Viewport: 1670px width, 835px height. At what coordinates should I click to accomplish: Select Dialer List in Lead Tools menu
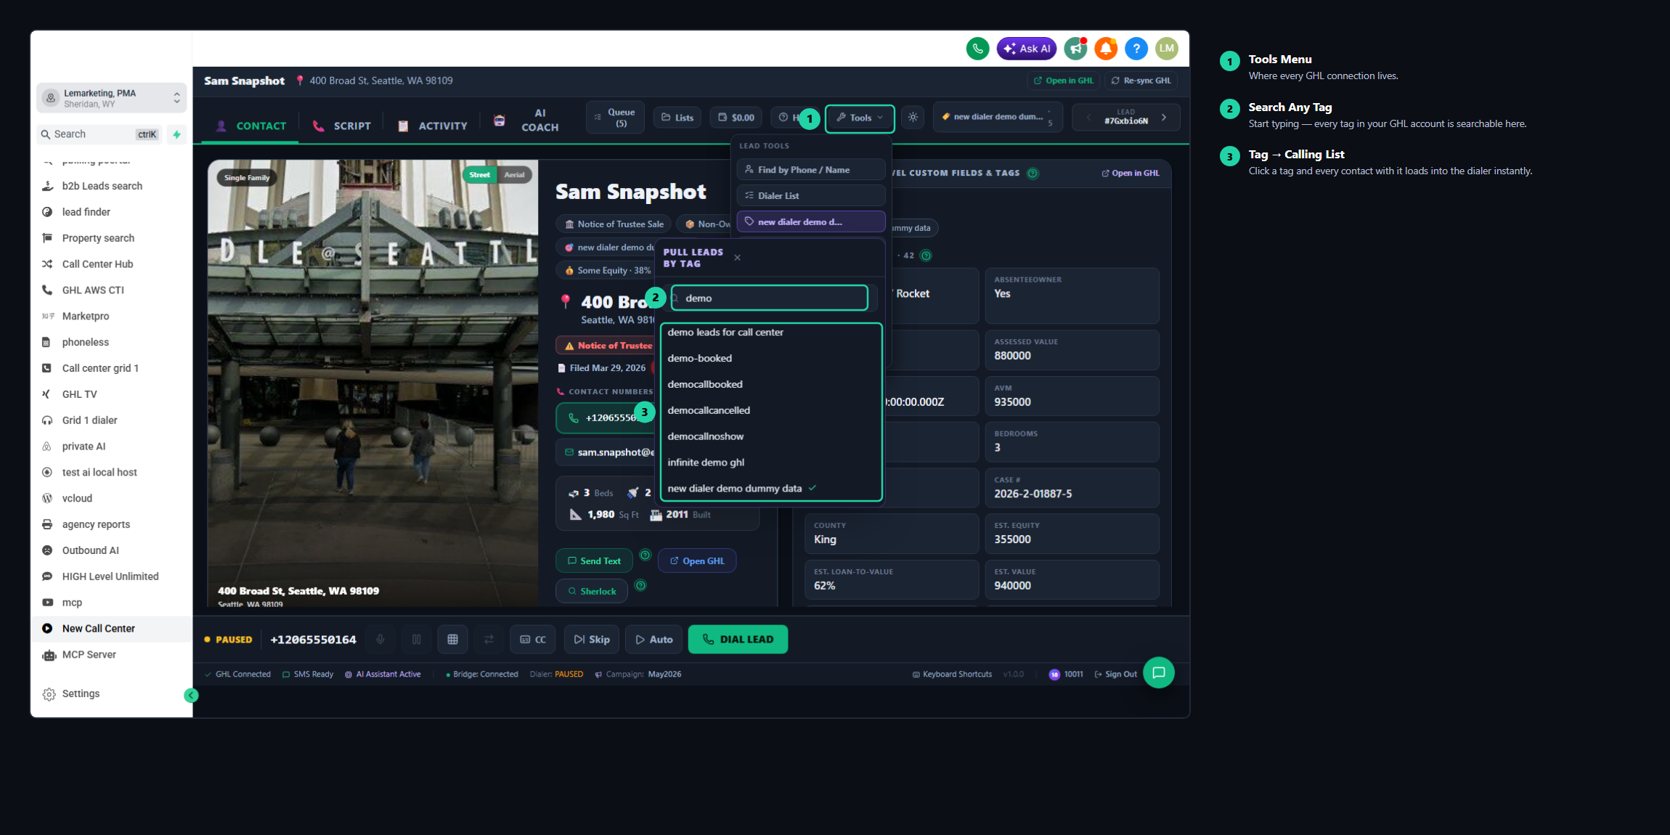point(811,196)
